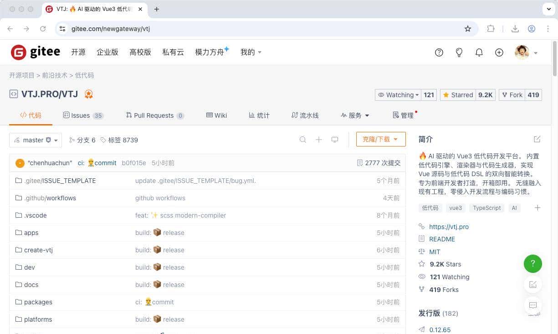
Task: Visit the https://vtj.pro project link
Action: 449,227
